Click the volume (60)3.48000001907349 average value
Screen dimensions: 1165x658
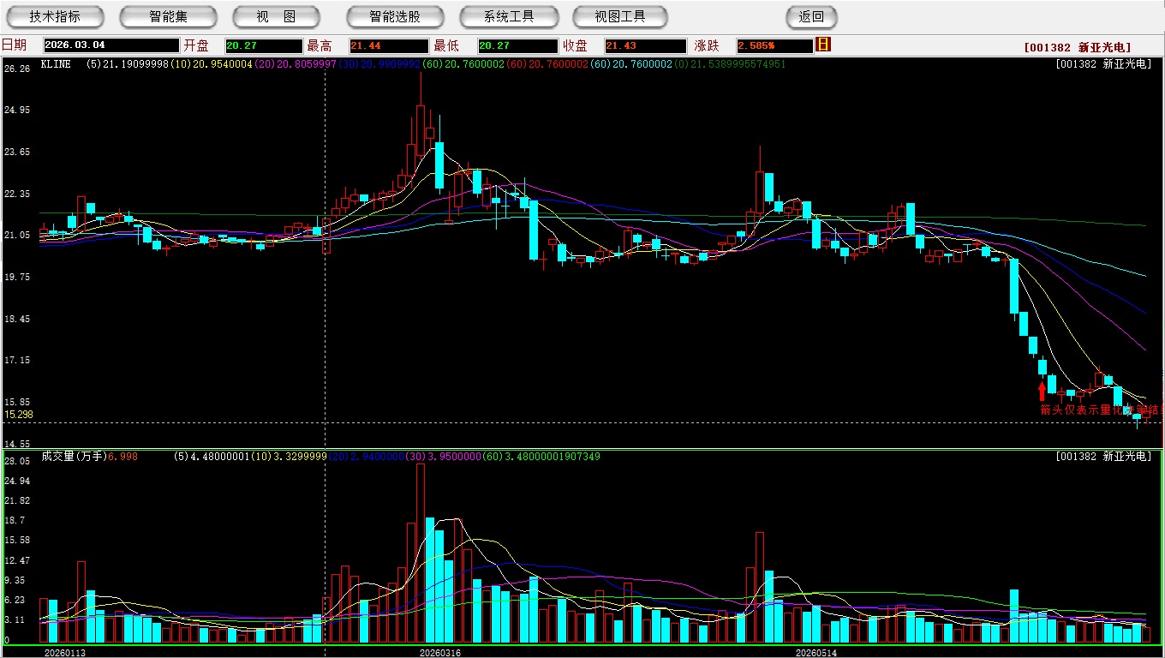click(x=541, y=457)
